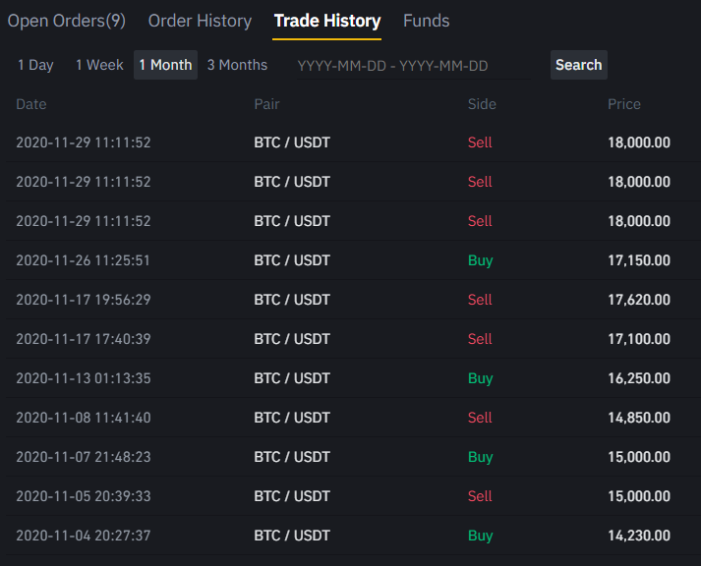Select the trade dated 2020-11-13 01:13:35
The width and height of the screenshot is (701, 566).
(353, 378)
